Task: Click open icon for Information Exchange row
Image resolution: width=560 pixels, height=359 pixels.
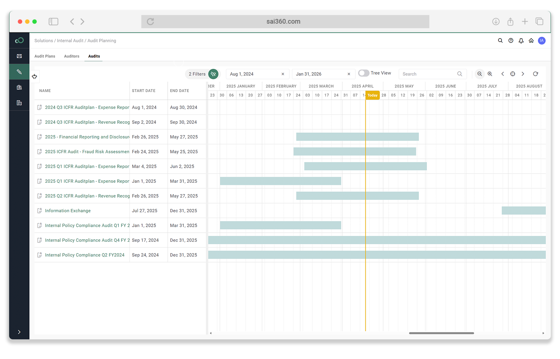Action: [x=39, y=211]
